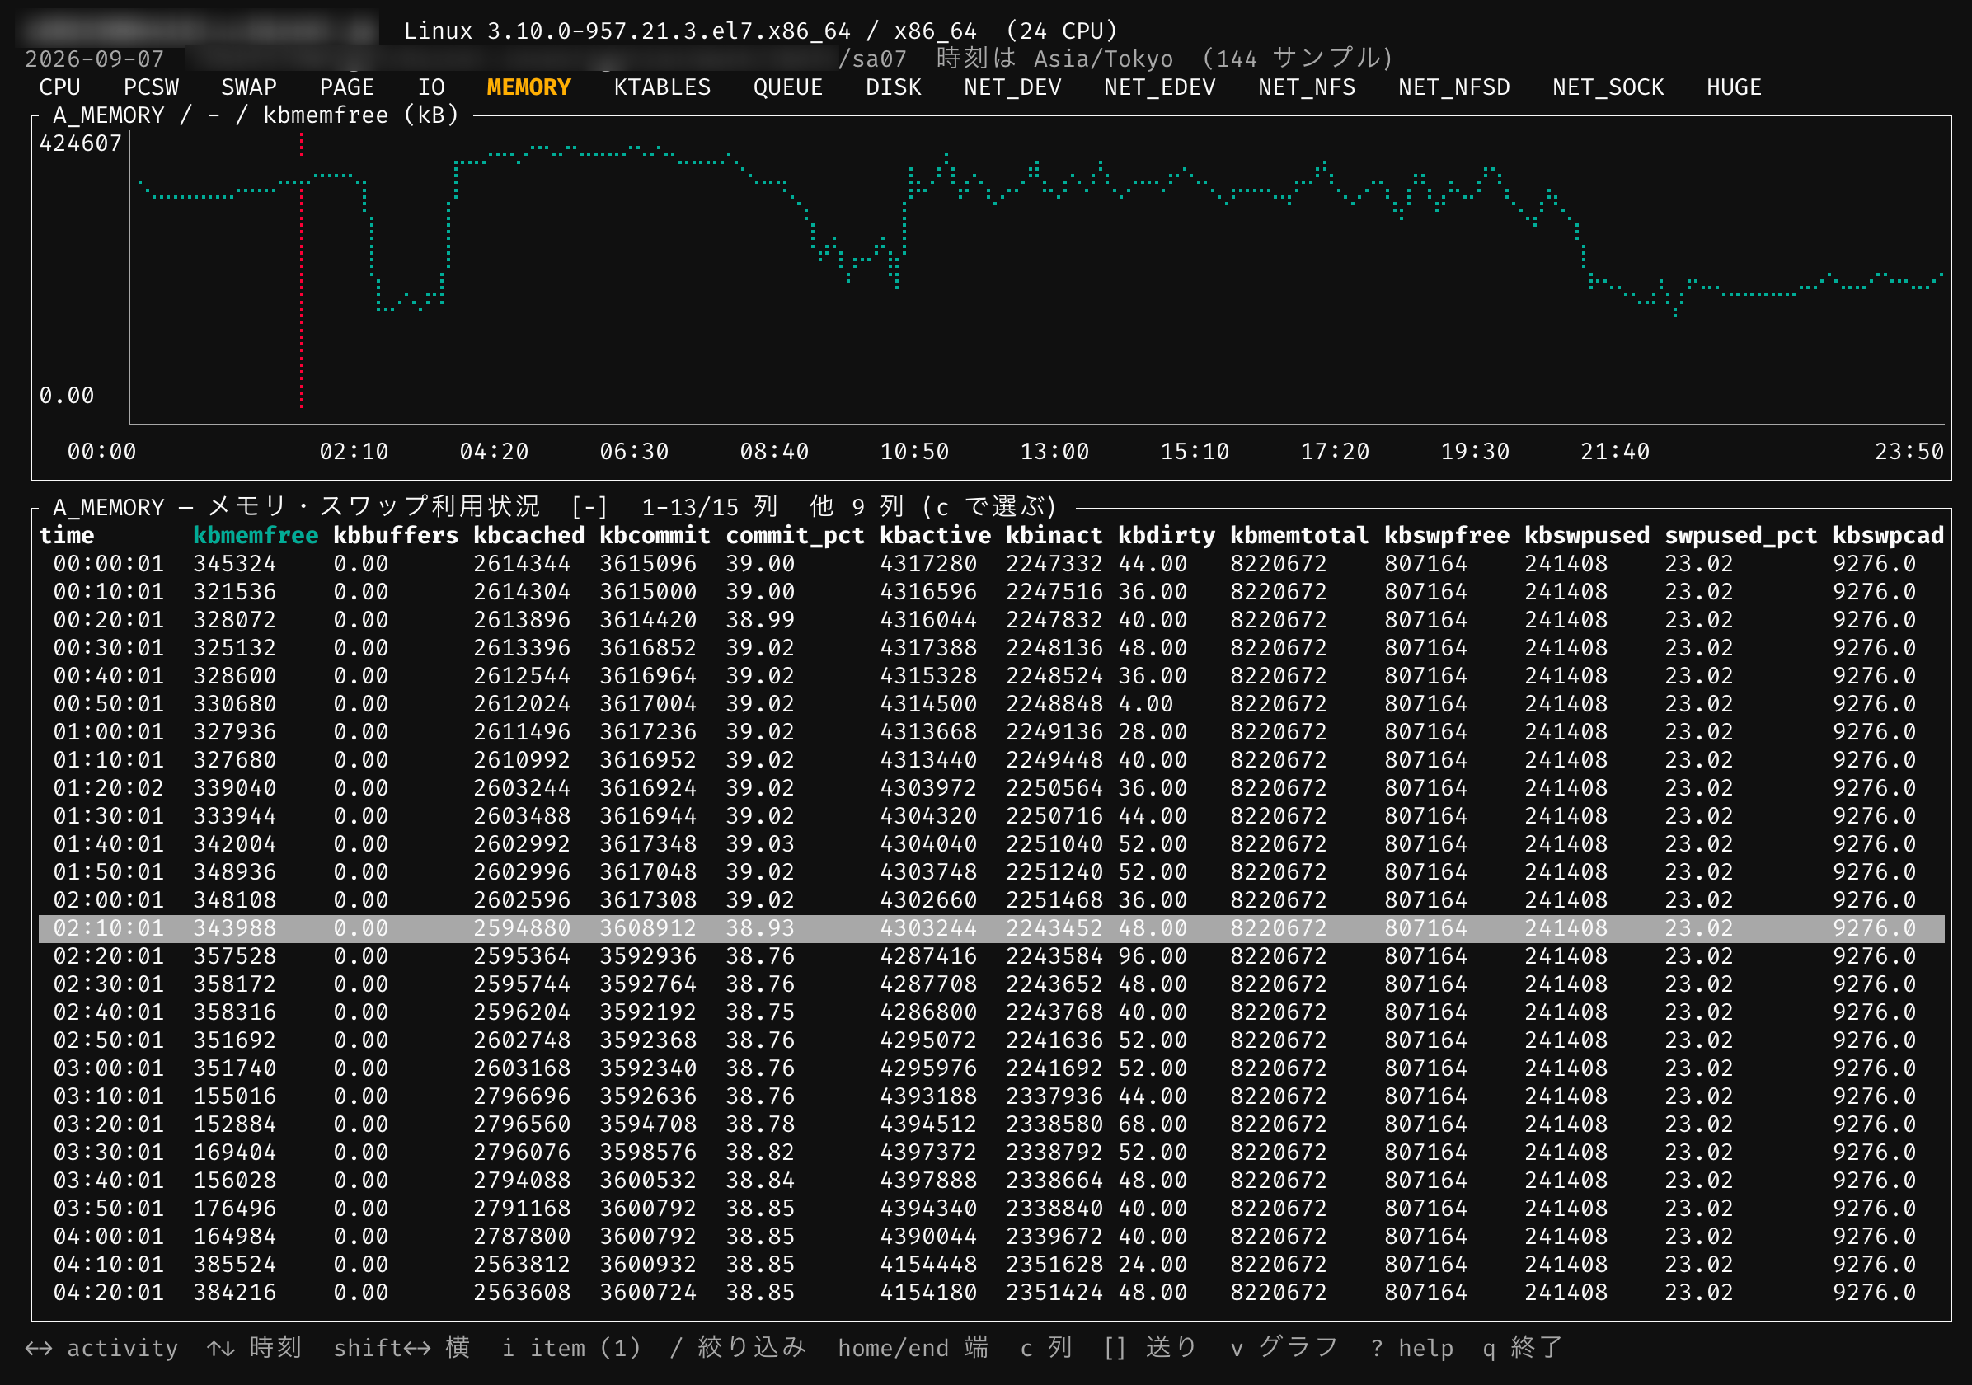Click the red dotted time marker in graph

(x=302, y=270)
